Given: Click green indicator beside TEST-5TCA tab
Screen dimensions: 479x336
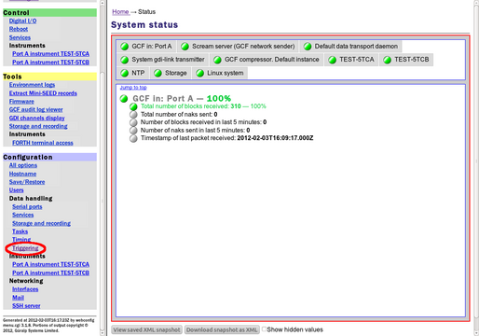Looking at the screenshot, I should [x=333, y=60].
